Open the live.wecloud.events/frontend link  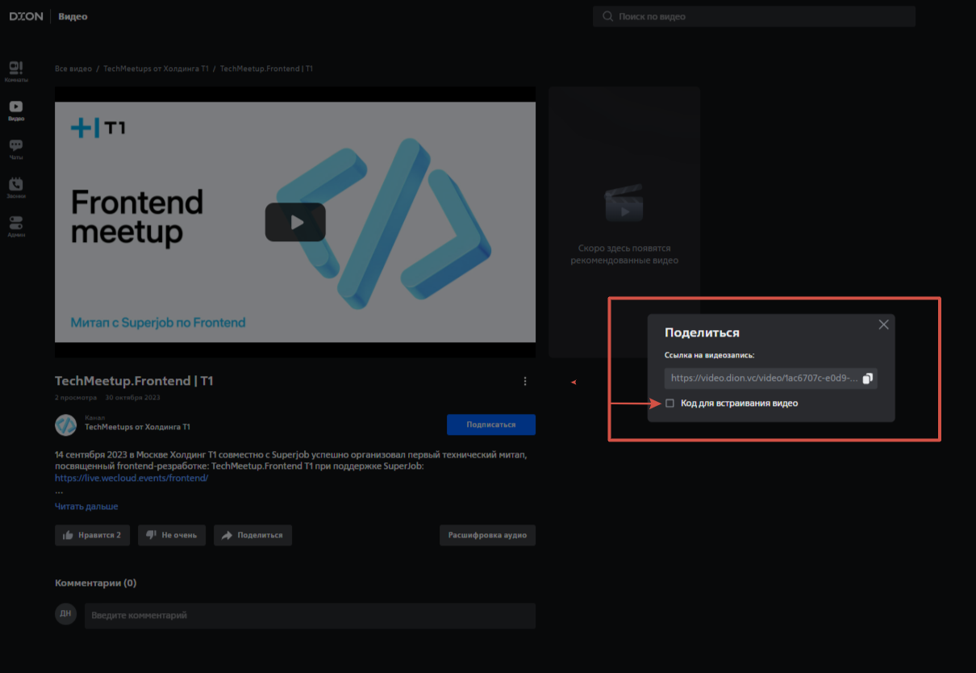click(x=131, y=478)
